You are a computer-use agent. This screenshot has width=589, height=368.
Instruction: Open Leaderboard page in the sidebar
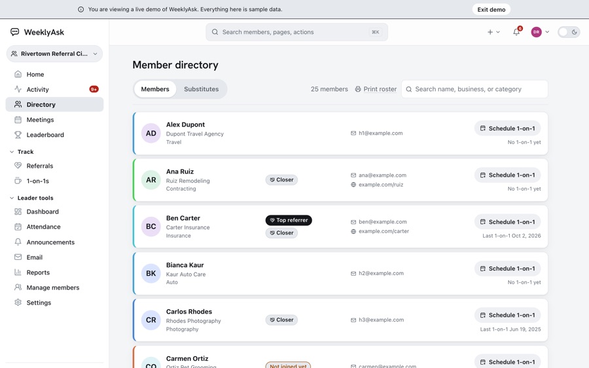(54, 135)
